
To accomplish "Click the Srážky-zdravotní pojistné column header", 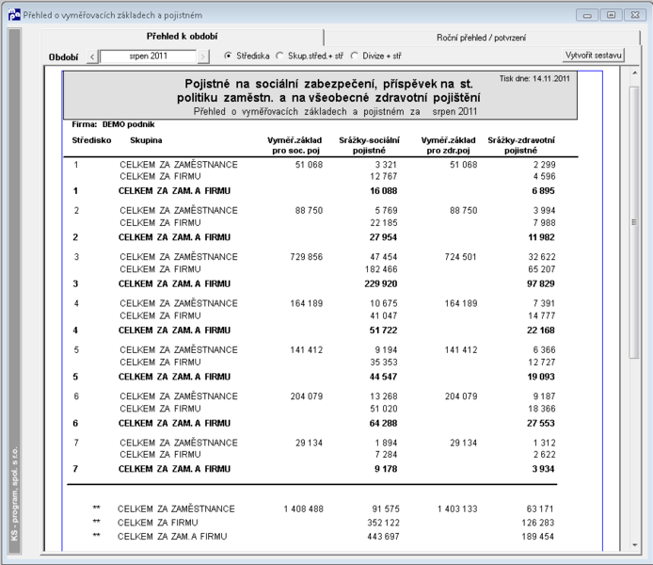I will pyautogui.click(x=521, y=145).
